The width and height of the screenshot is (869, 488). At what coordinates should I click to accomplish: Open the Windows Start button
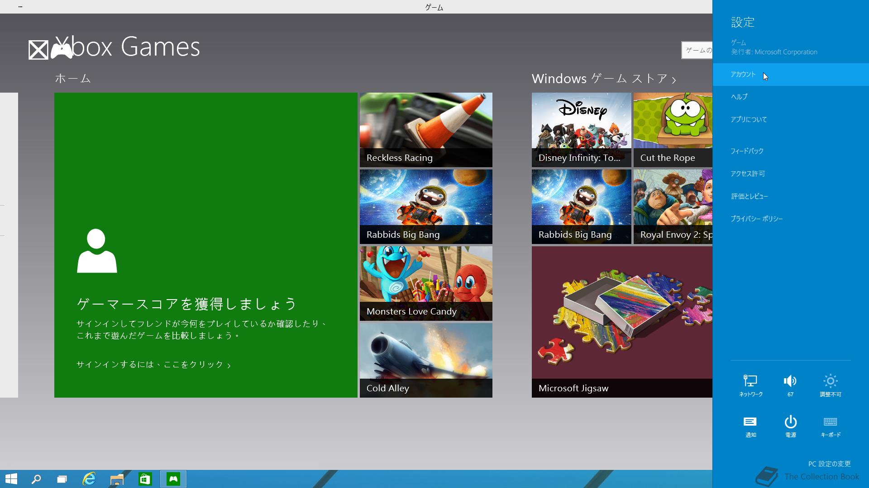coord(11,479)
